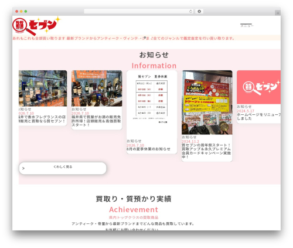Click the macOS yellow minimize window dot
Image resolution: width=293 pixels, height=248 pixels.
click(x=21, y=12)
